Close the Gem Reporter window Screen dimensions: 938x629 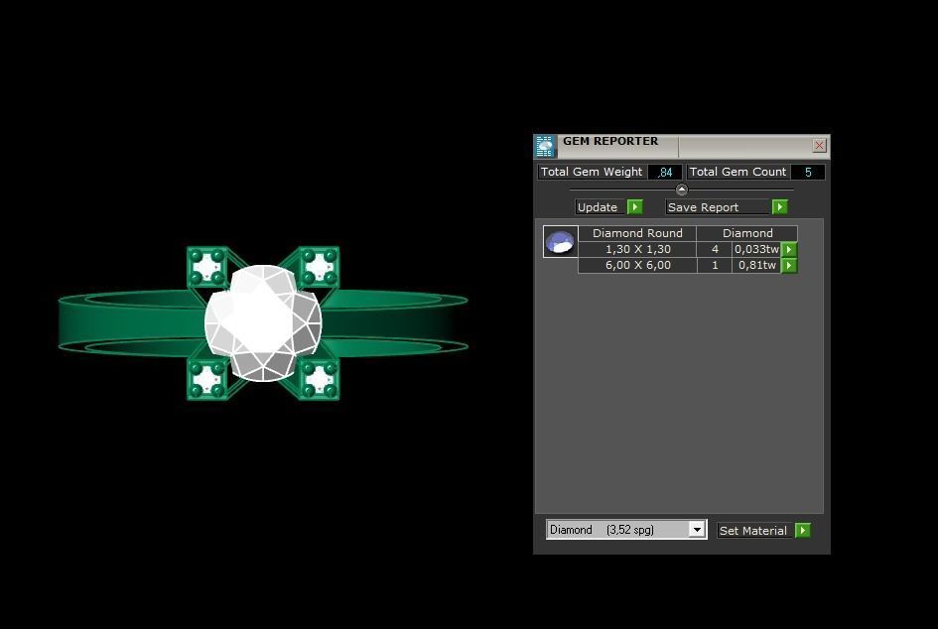pyautogui.click(x=819, y=145)
